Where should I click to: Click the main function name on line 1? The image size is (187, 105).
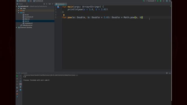click(x=70, y=7)
